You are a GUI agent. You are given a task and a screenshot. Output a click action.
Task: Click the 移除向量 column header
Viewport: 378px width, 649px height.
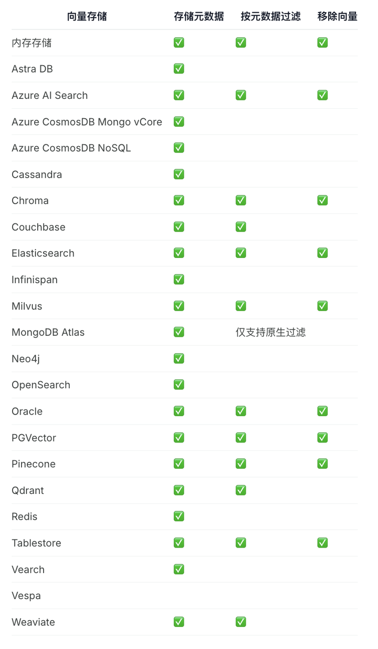pos(338,16)
